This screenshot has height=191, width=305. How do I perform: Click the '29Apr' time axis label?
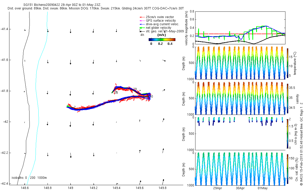click(218, 188)
